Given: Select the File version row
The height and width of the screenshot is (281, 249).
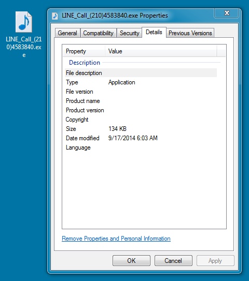Looking at the screenshot, I should pos(141,92).
